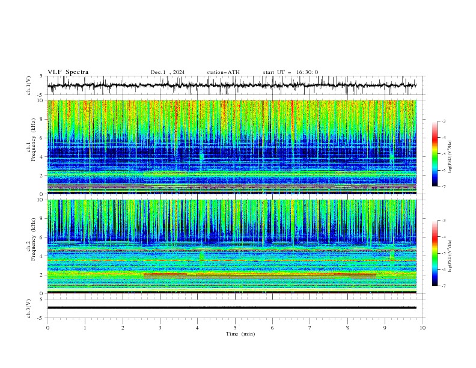Click the "-5" tick on ch.2 colorbar
The width and height of the screenshot is (476, 368).
click(443, 253)
